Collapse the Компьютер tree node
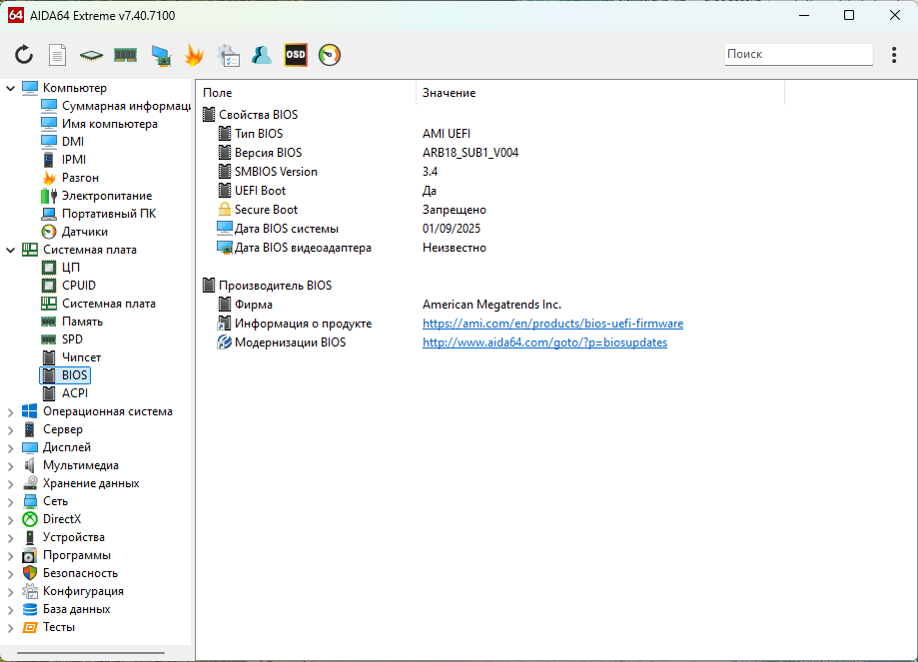Viewport: 918px width, 662px height. pyautogui.click(x=10, y=88)
